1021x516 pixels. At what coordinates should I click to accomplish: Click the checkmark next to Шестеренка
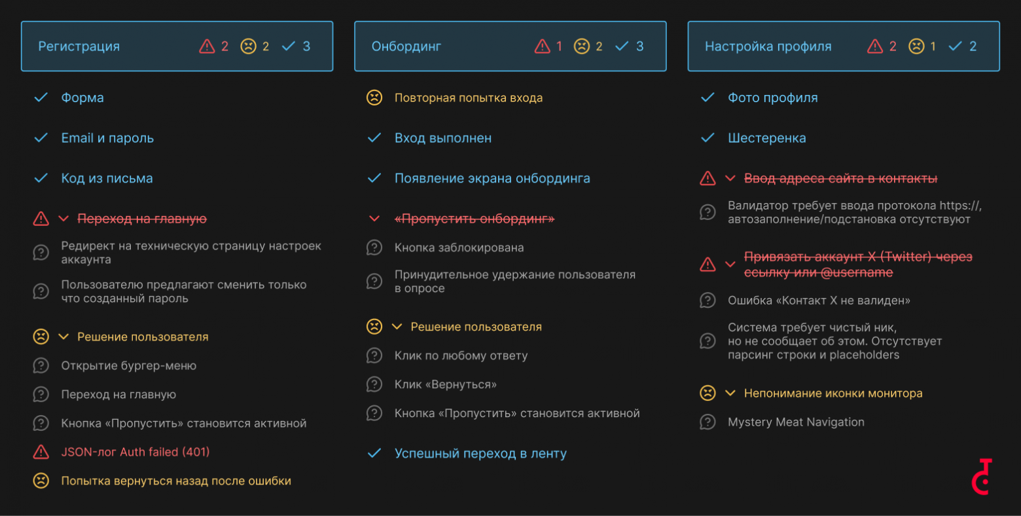(708, 138)
